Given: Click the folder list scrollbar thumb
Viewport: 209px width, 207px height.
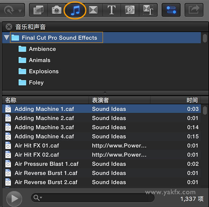Looking at the screenshot, I should (x=205, y=38).
